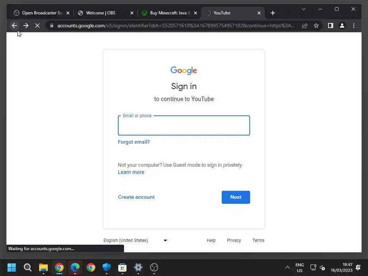This screenshot has width=368, height=276.
Task: Open the notification center bell
Action: [358, 267]
